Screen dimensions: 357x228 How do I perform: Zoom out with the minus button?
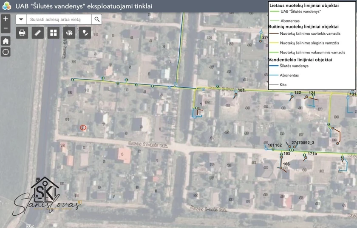[x=6, y=28]
